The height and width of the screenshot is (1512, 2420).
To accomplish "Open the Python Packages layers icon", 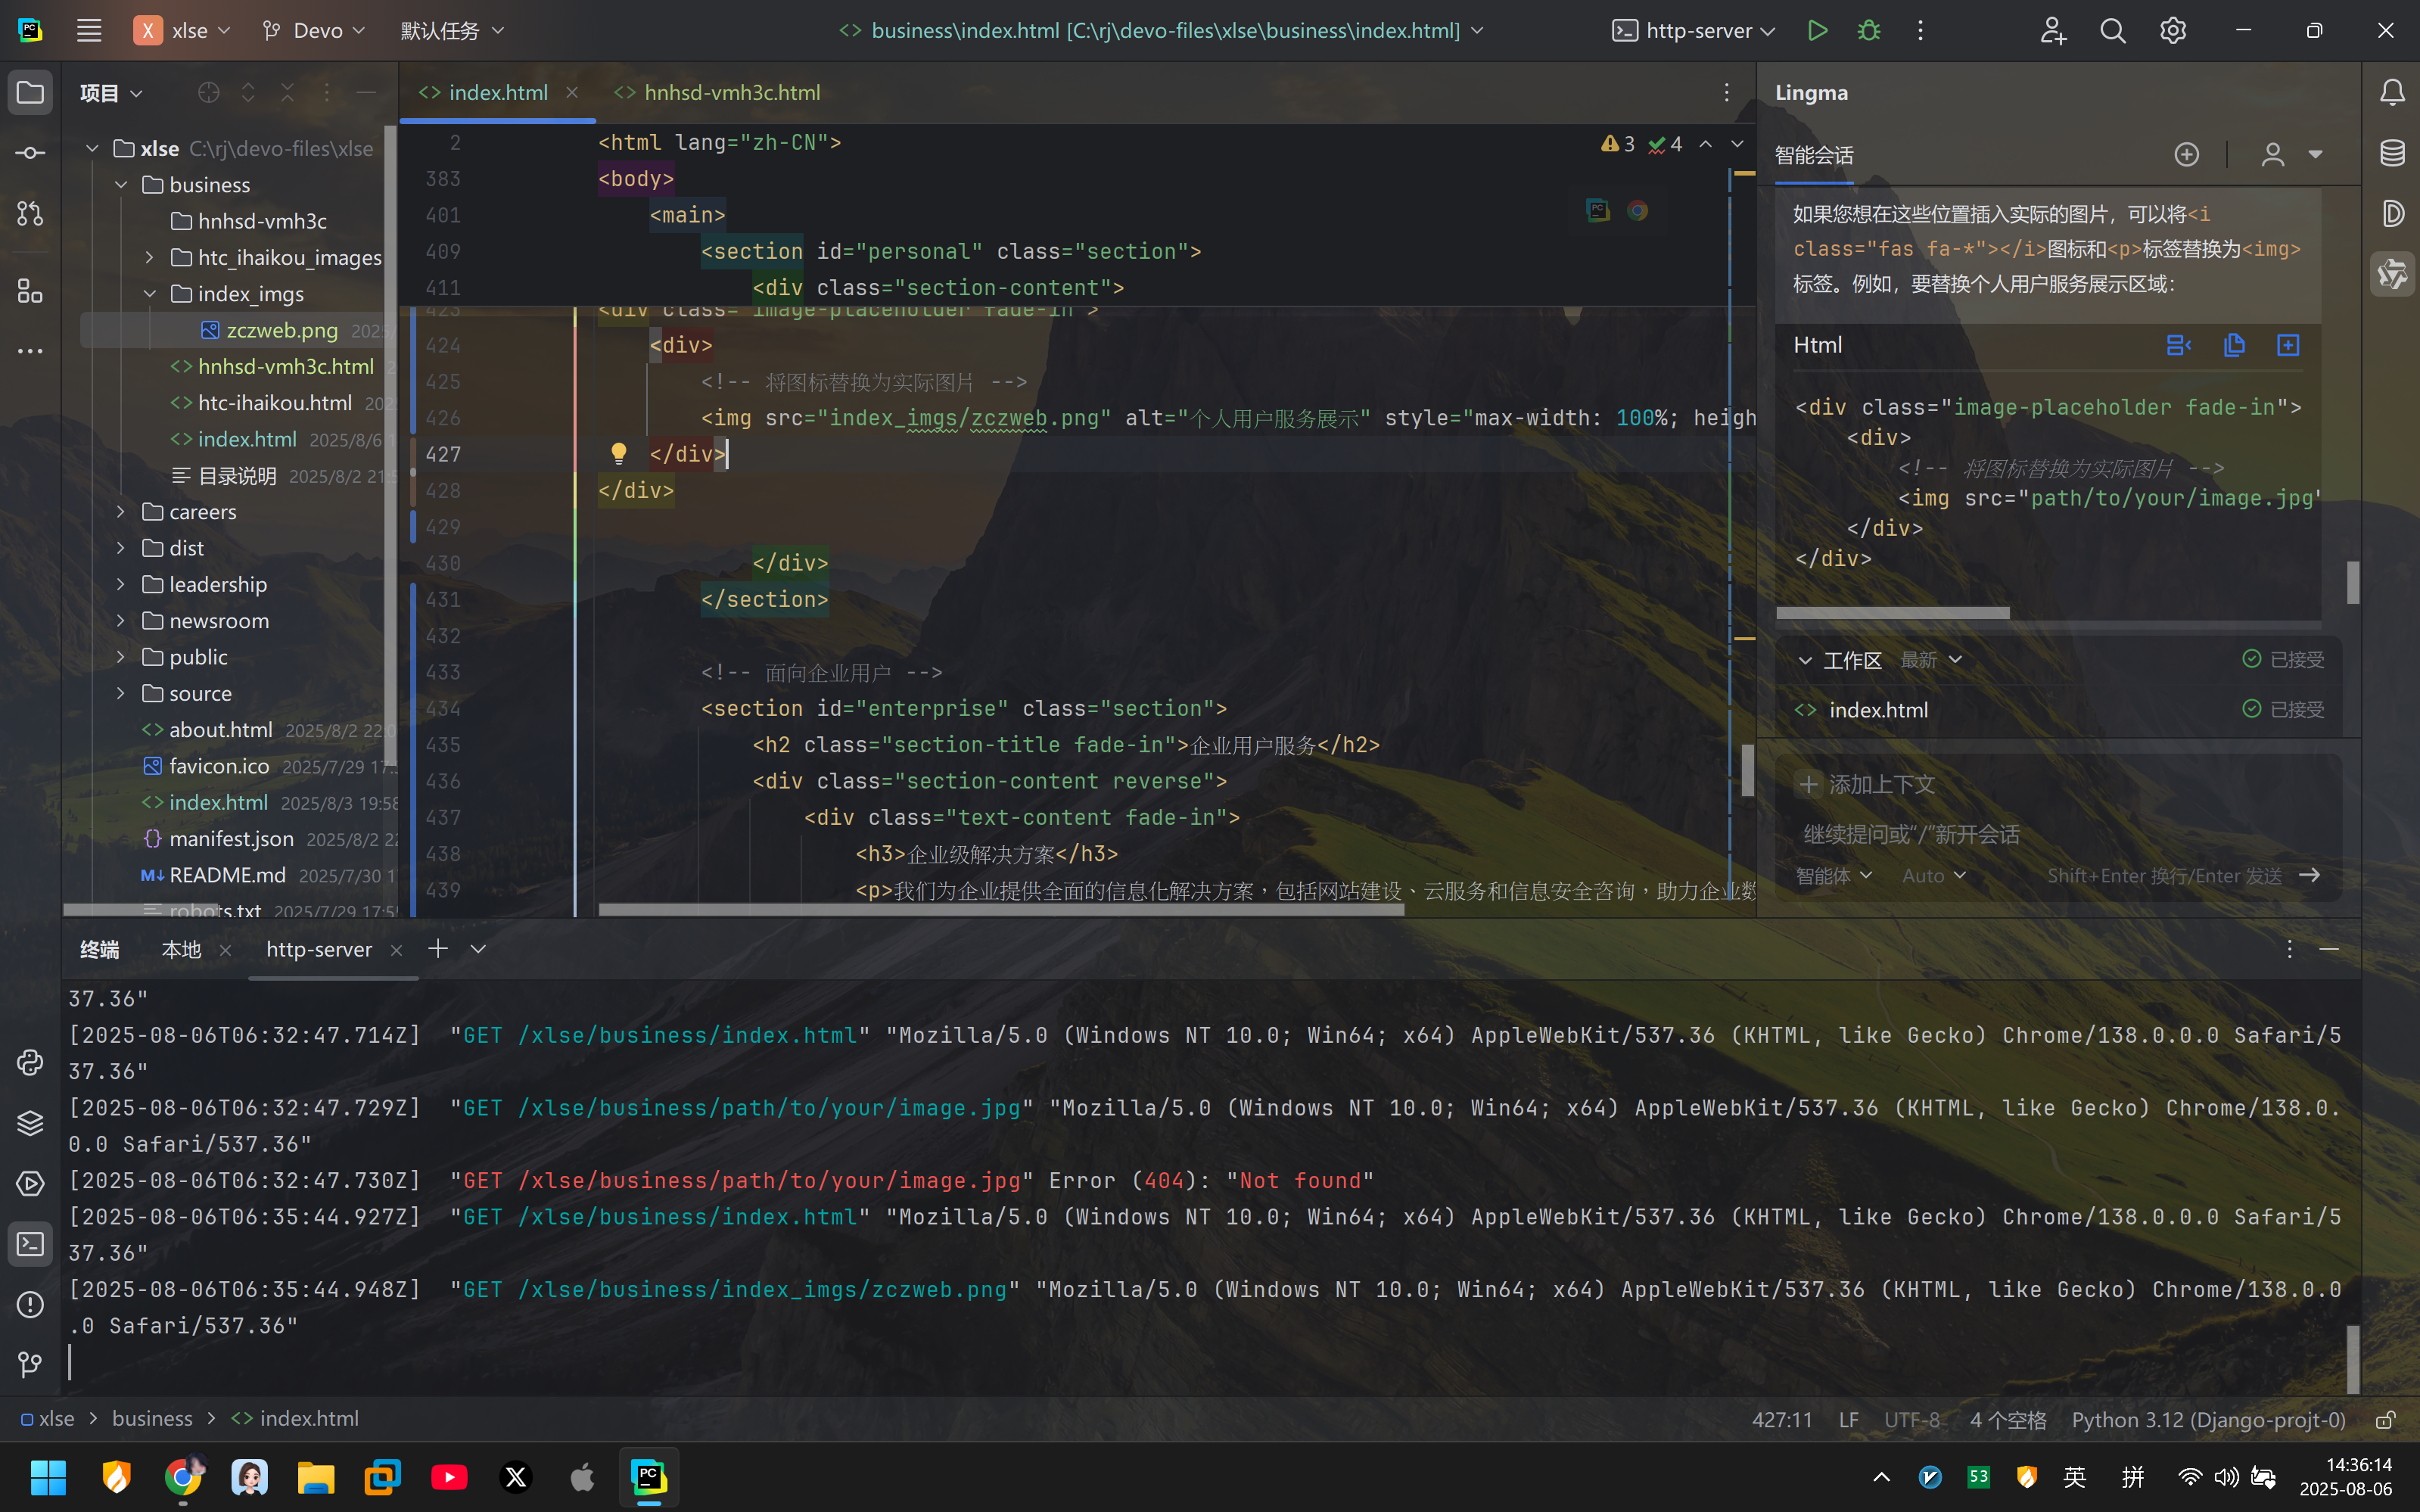I will click(30, 1123).
